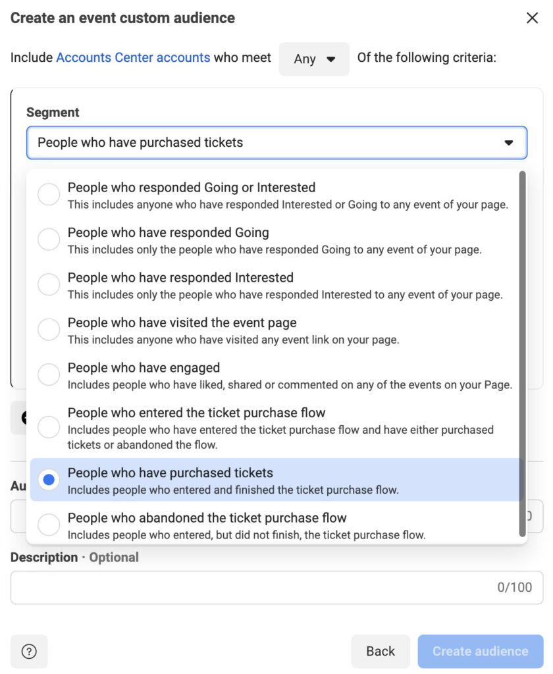Viewport: 553px width, 674px height.
Task: Click the 0/100 character counter area
Action: [x=516, y=587]
